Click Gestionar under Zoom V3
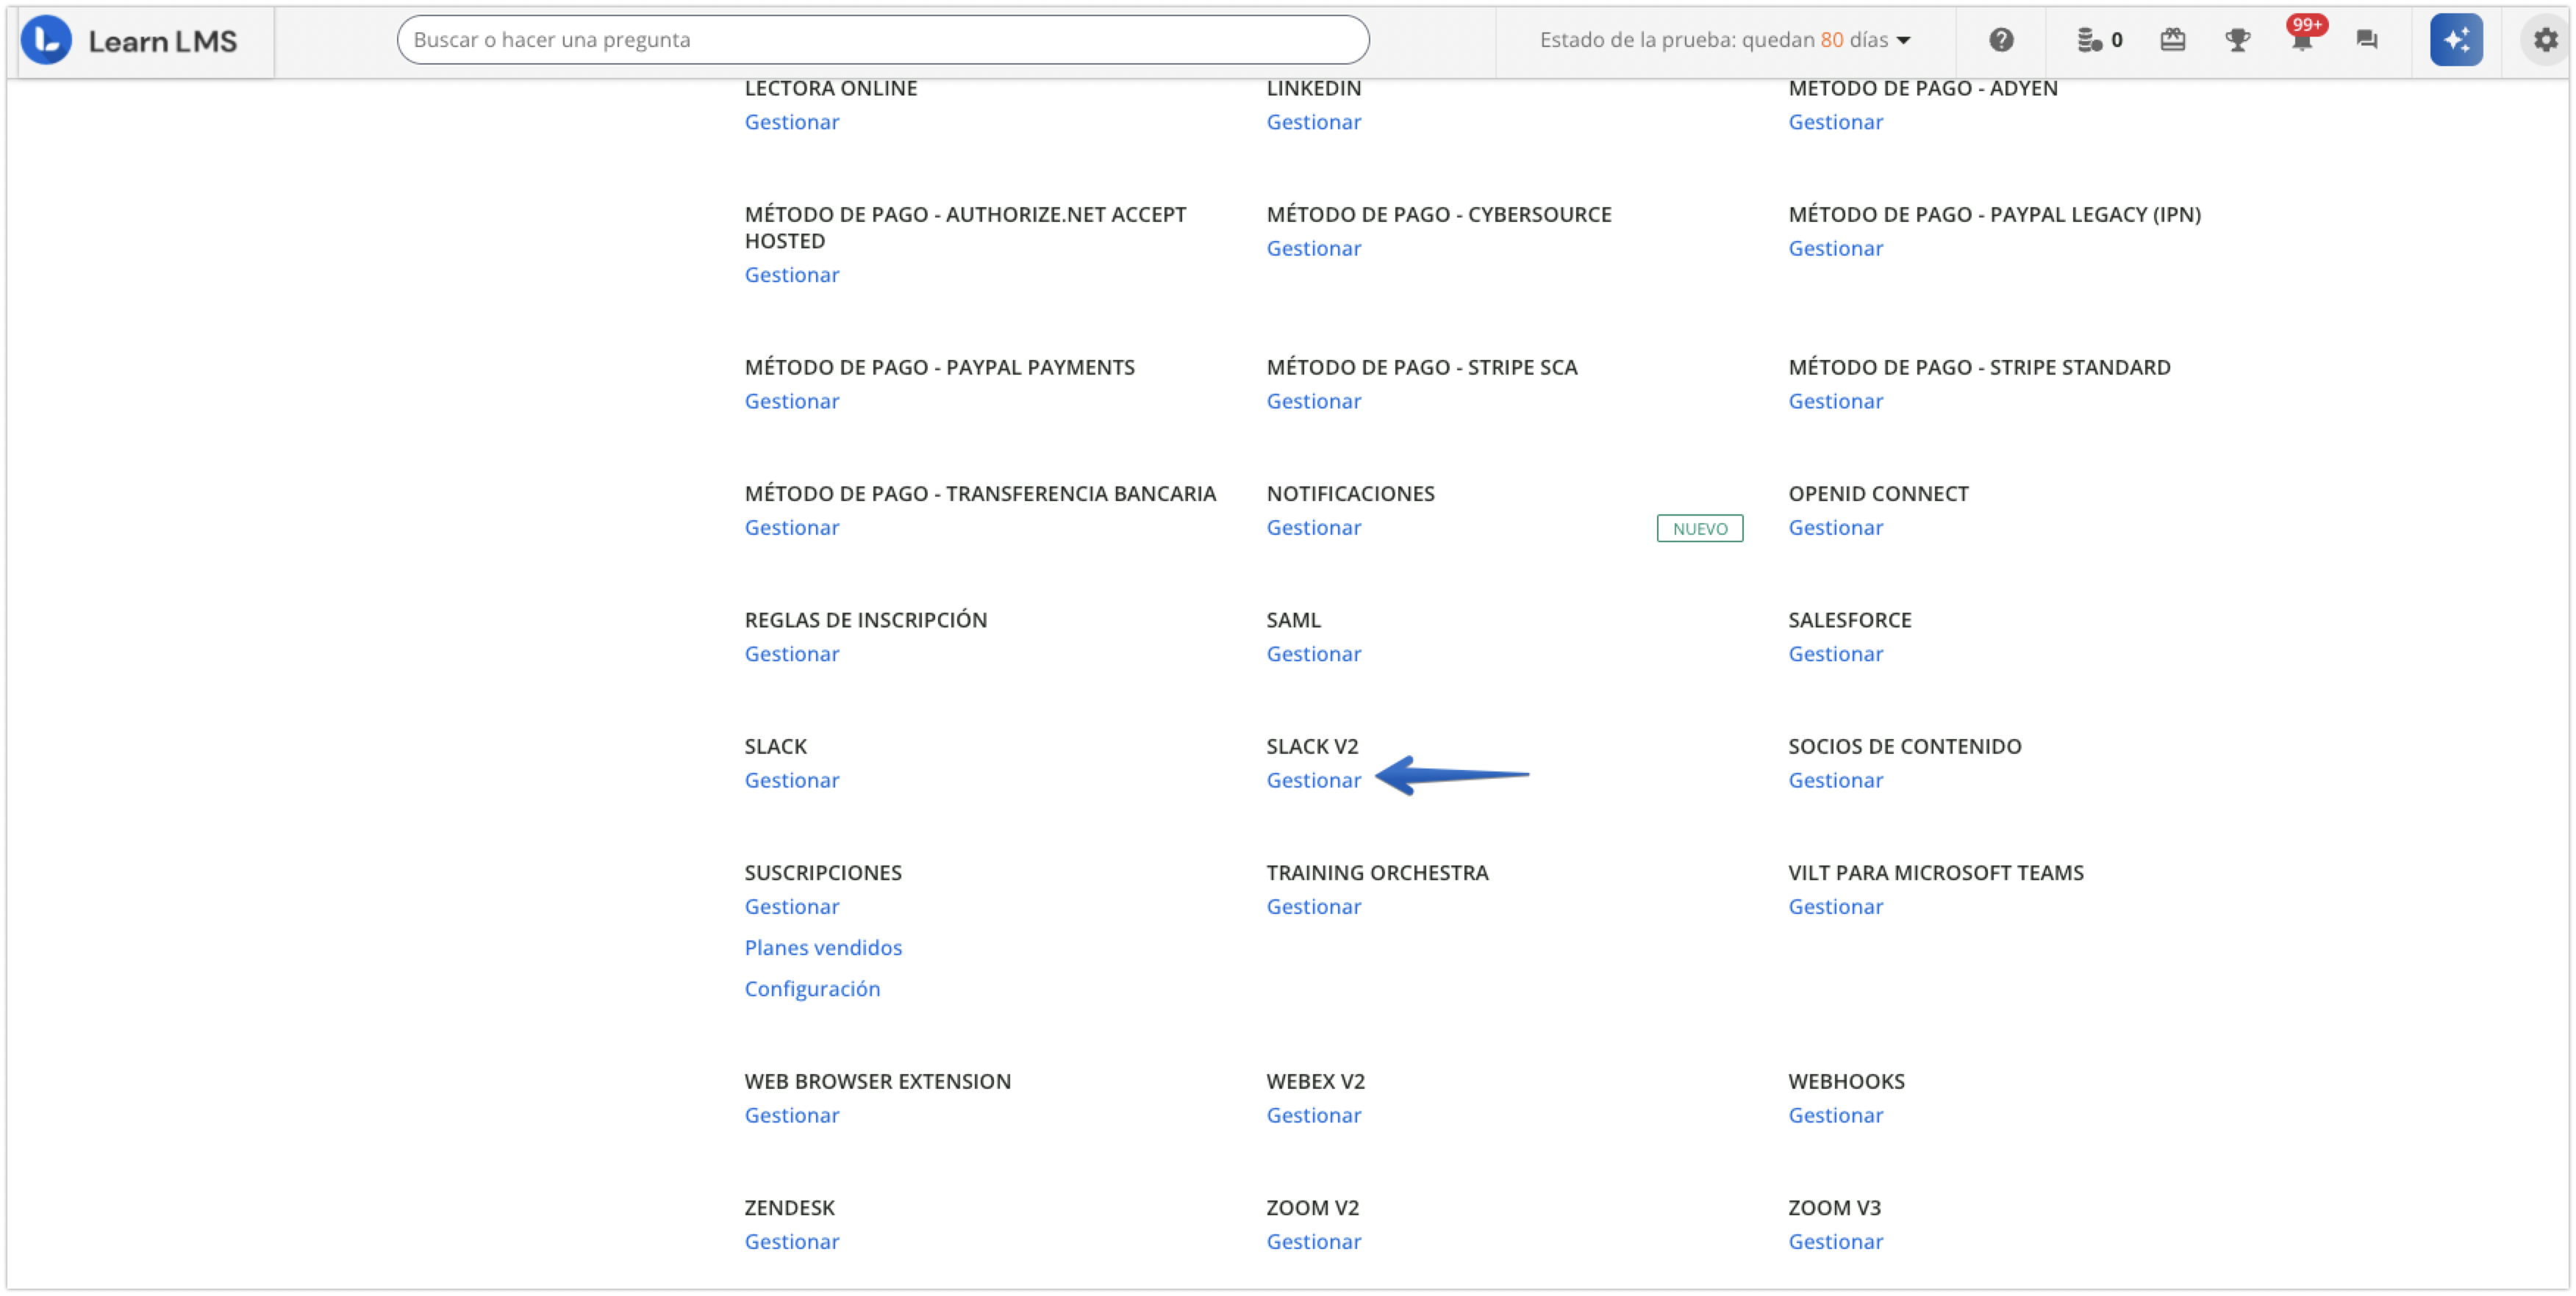The width and height of the screenshot is (2576, 1296). tap(1835, 1241)
